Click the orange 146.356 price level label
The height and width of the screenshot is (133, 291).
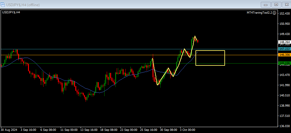click(x=284, y=55)
